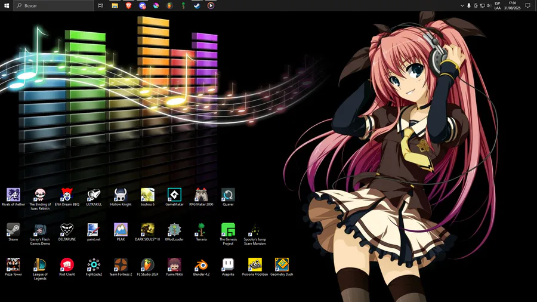Select the Terraria tree icon on desktop
The width and height of the screenshot is (537, 302).
pyautogui.click(x=202, y=230)
